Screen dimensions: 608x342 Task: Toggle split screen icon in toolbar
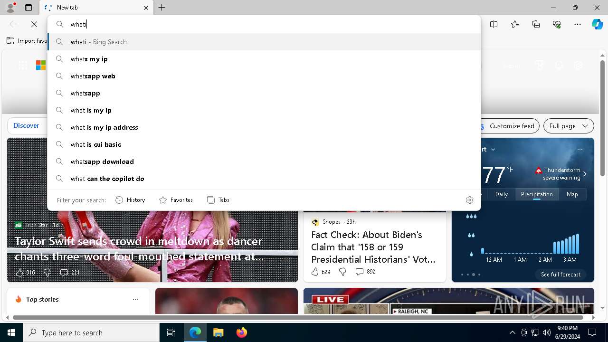pyautogui.click(x=494, y=24)
